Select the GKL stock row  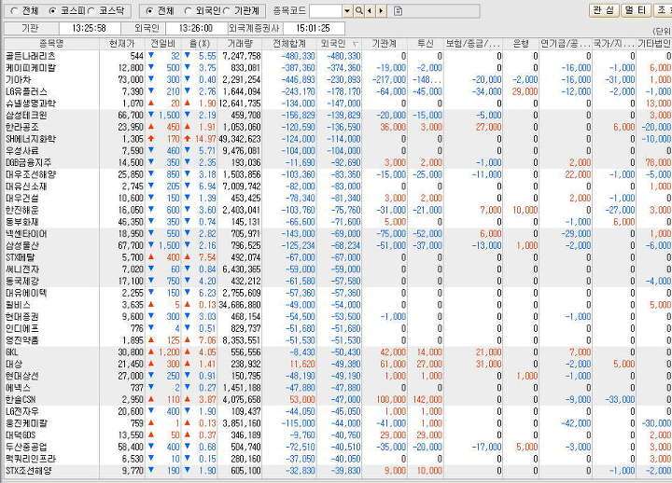[338, 352]
